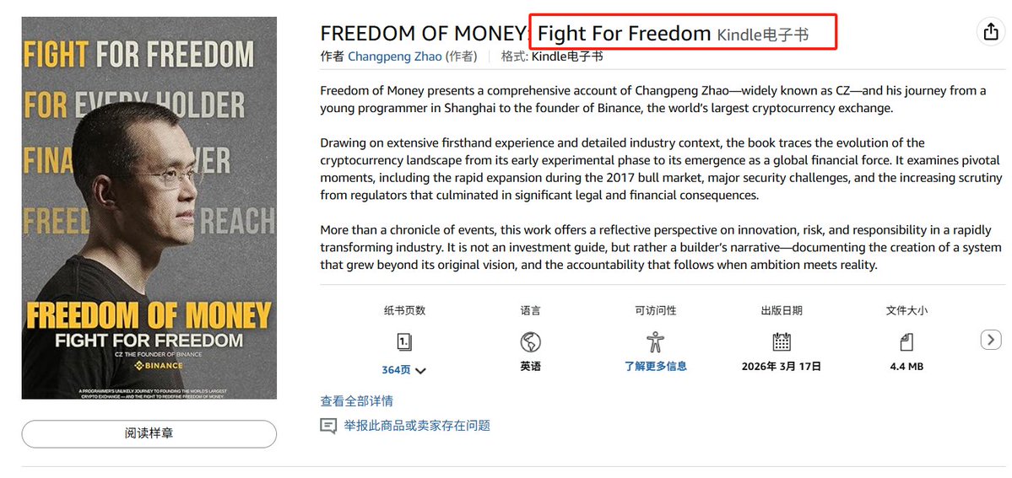Click the language globe icon
The image size is (1012, 478).
coord(531,341)
